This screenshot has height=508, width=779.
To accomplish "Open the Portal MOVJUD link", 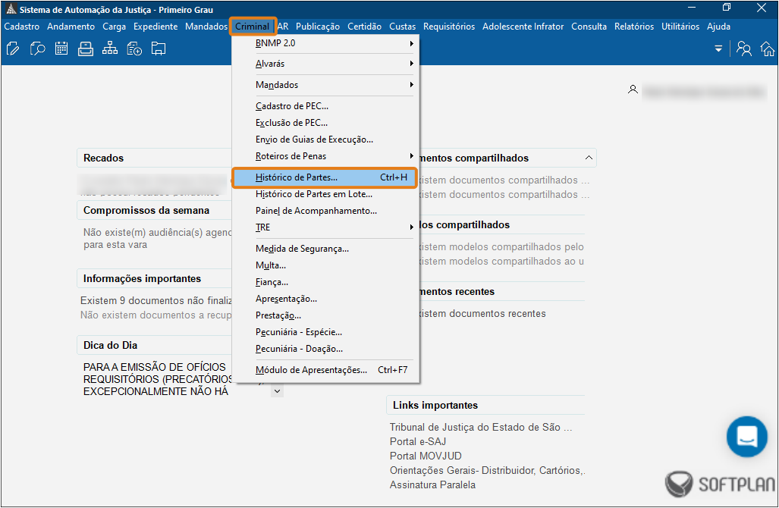I will click(426, 456).
